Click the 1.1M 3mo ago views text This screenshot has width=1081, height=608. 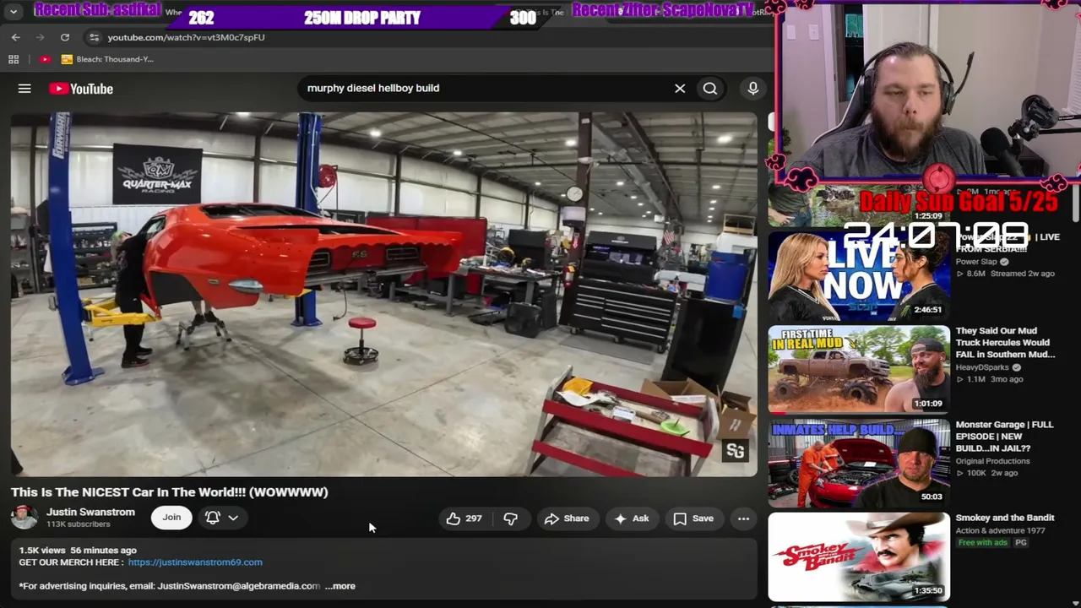click(x=995, y=379)
